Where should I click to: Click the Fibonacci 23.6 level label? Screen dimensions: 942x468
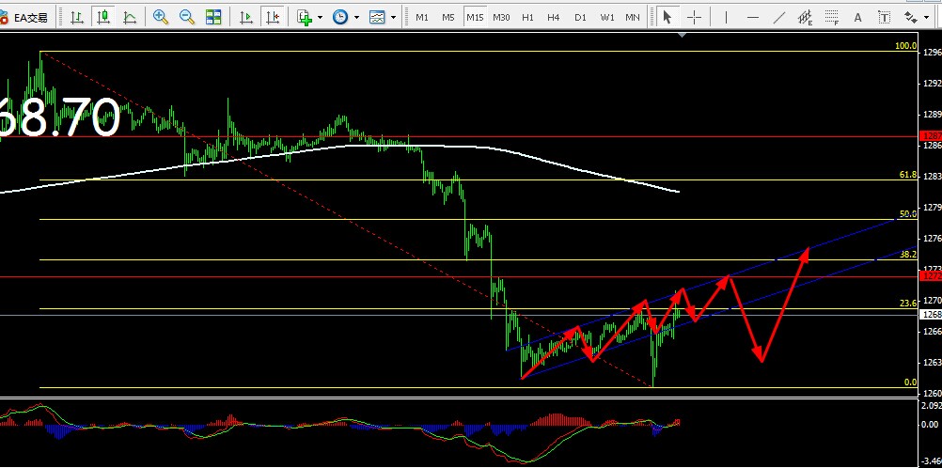tap(908, 304)
